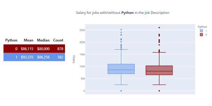Click the blue legend color swatch
Image resolution: width=212 pixels, height=106 pixels.
tap(201, 31)
